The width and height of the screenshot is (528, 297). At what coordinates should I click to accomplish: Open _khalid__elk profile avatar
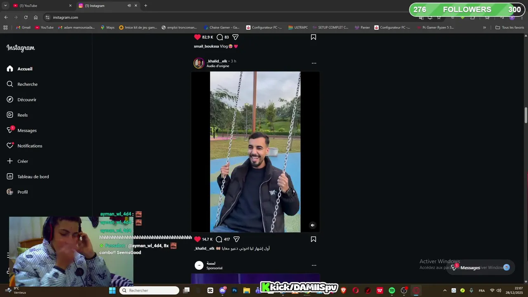199,63
